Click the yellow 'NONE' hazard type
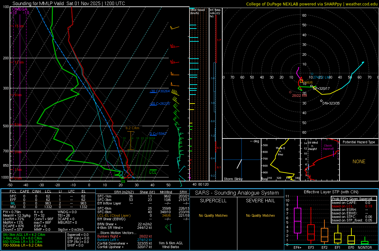 [x=359, y=162]
